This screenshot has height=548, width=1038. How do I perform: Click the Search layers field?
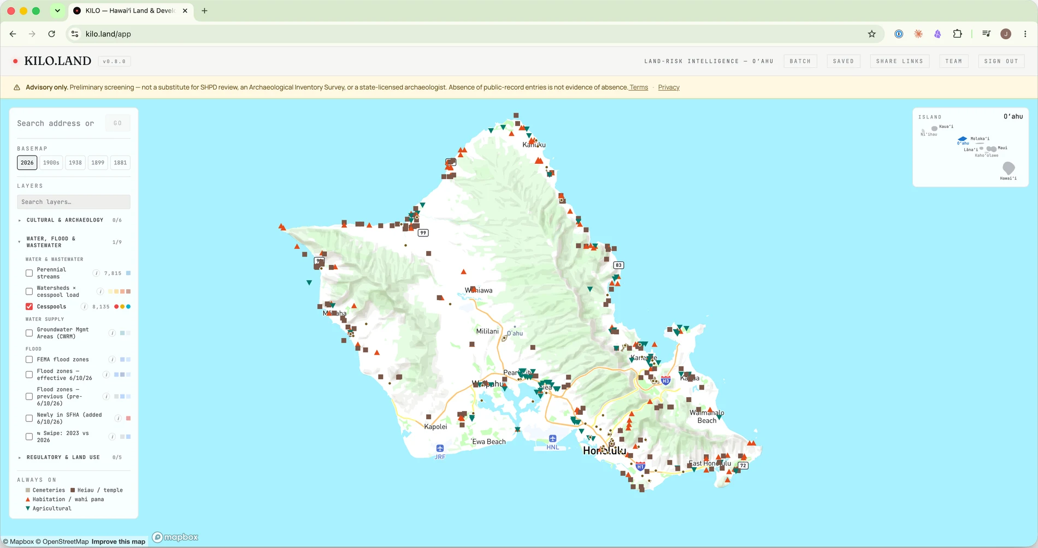[74, 202]
